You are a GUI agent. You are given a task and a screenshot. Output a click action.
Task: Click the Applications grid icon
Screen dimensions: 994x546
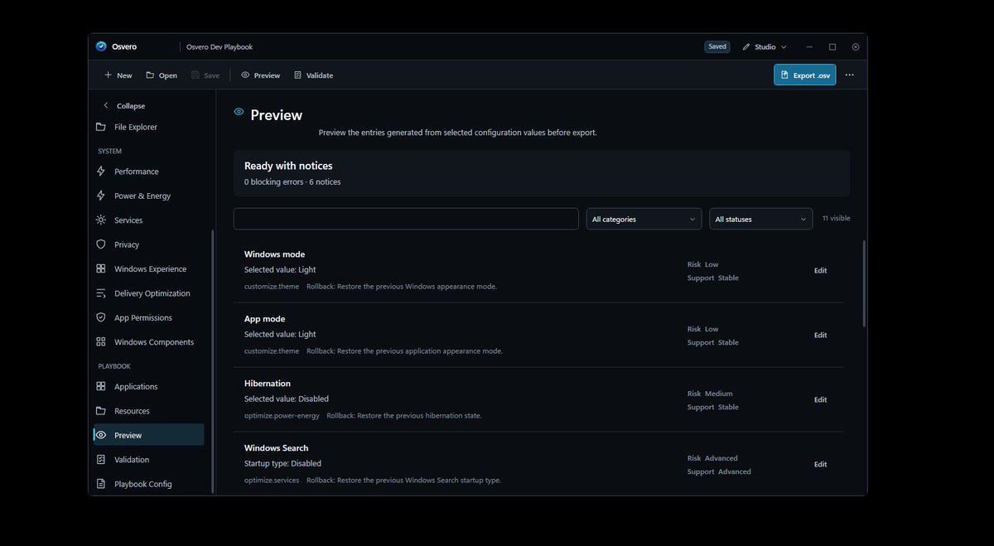click(101, 386)
